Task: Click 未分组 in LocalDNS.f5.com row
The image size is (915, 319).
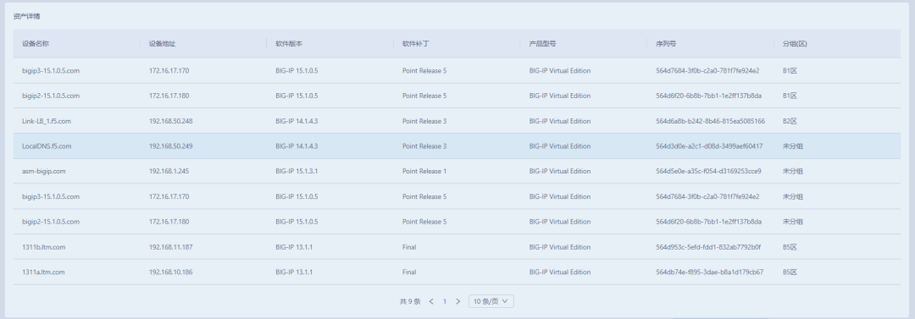Action: (793, 146)
